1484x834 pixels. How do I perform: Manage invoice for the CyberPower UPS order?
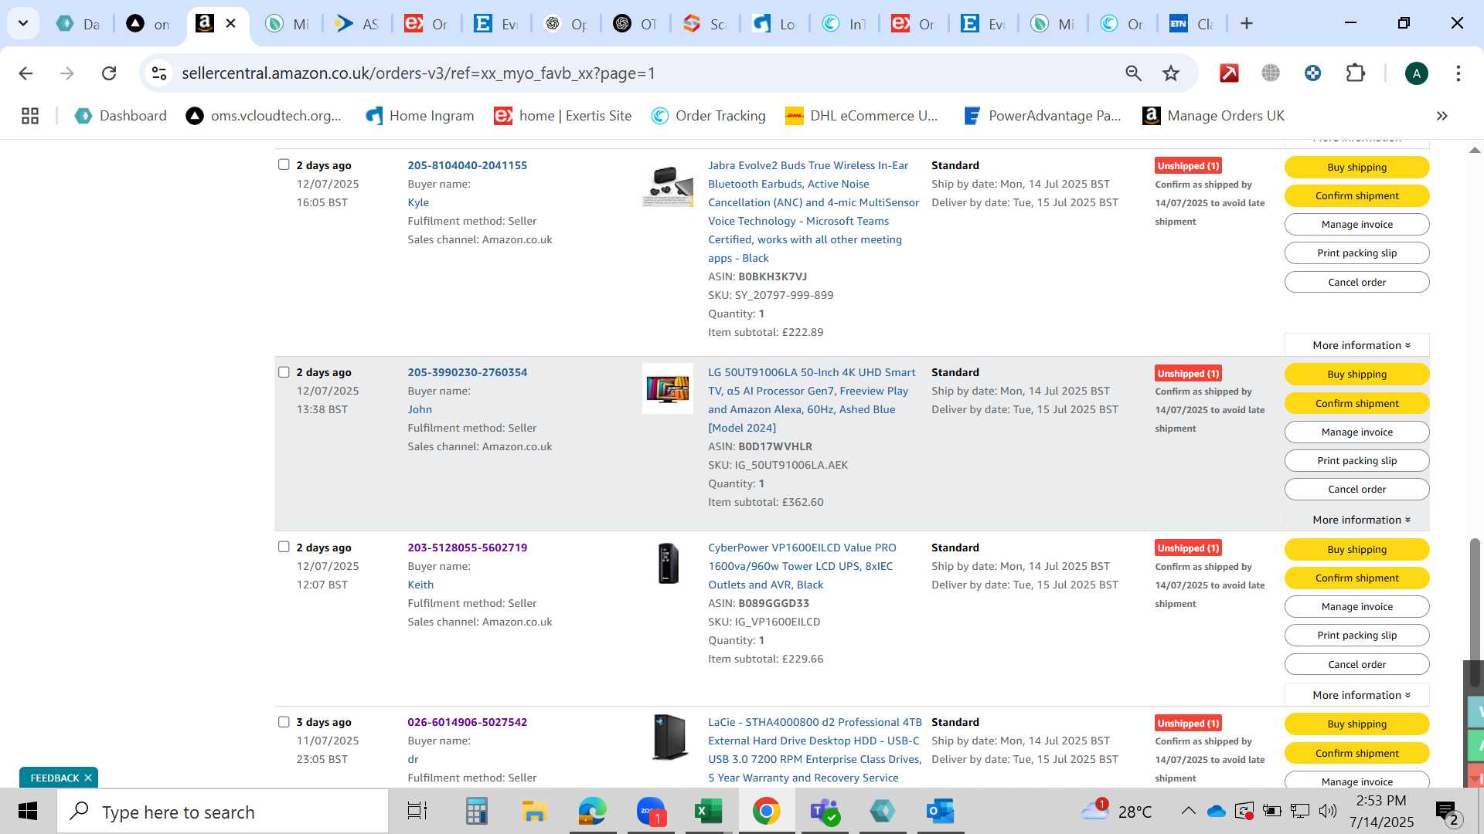pos(1356,606)
